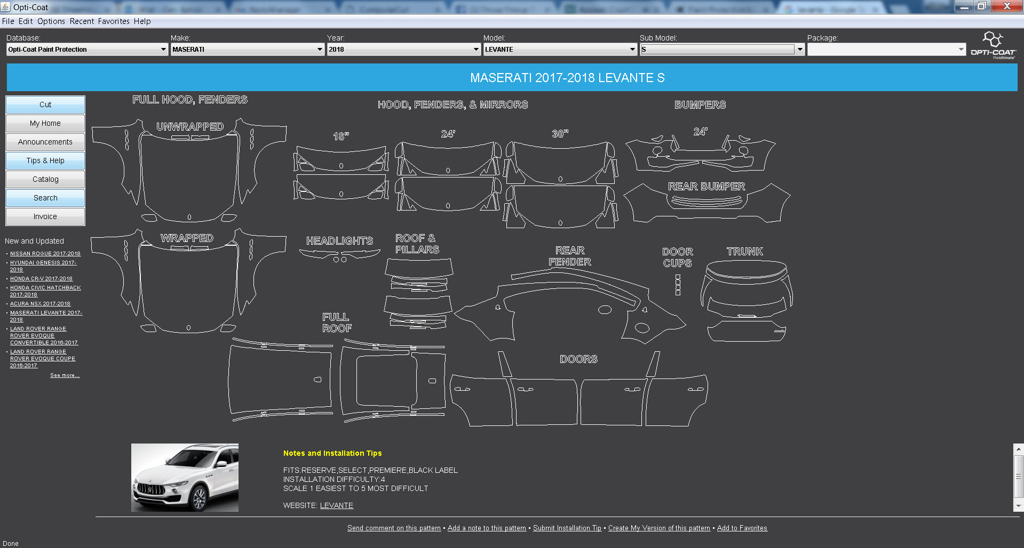Click notes panel scrollbar up arrow
This screenshot has height=548, width=1024.
[x=1019, y=449]
